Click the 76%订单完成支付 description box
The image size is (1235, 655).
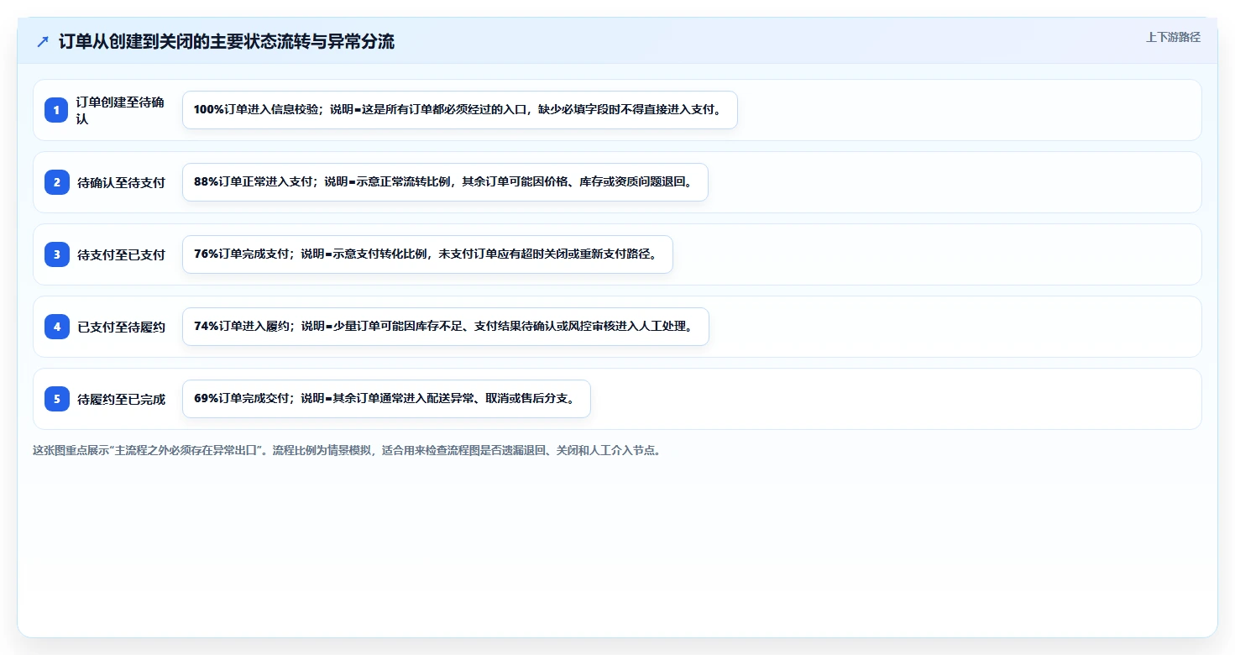(427, 254)
